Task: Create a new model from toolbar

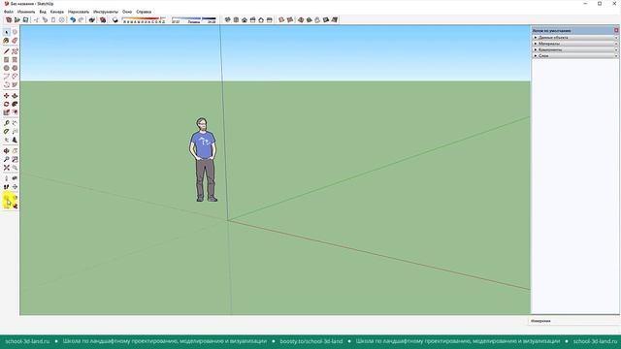Action: coord(9,19)
